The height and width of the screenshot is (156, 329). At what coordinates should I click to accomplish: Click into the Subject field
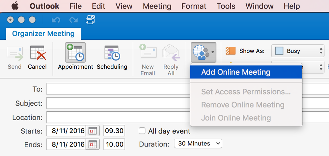pyautogui.click(x=118, y=103)
